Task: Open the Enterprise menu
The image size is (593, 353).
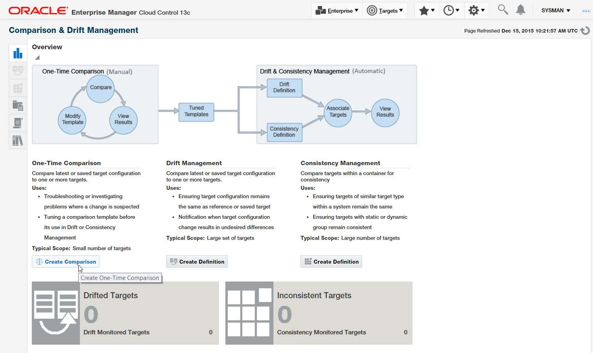Action: point(337,11)
